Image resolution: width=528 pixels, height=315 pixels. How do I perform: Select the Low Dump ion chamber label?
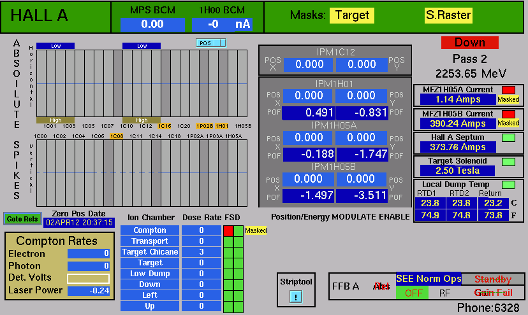coord(150,273)
